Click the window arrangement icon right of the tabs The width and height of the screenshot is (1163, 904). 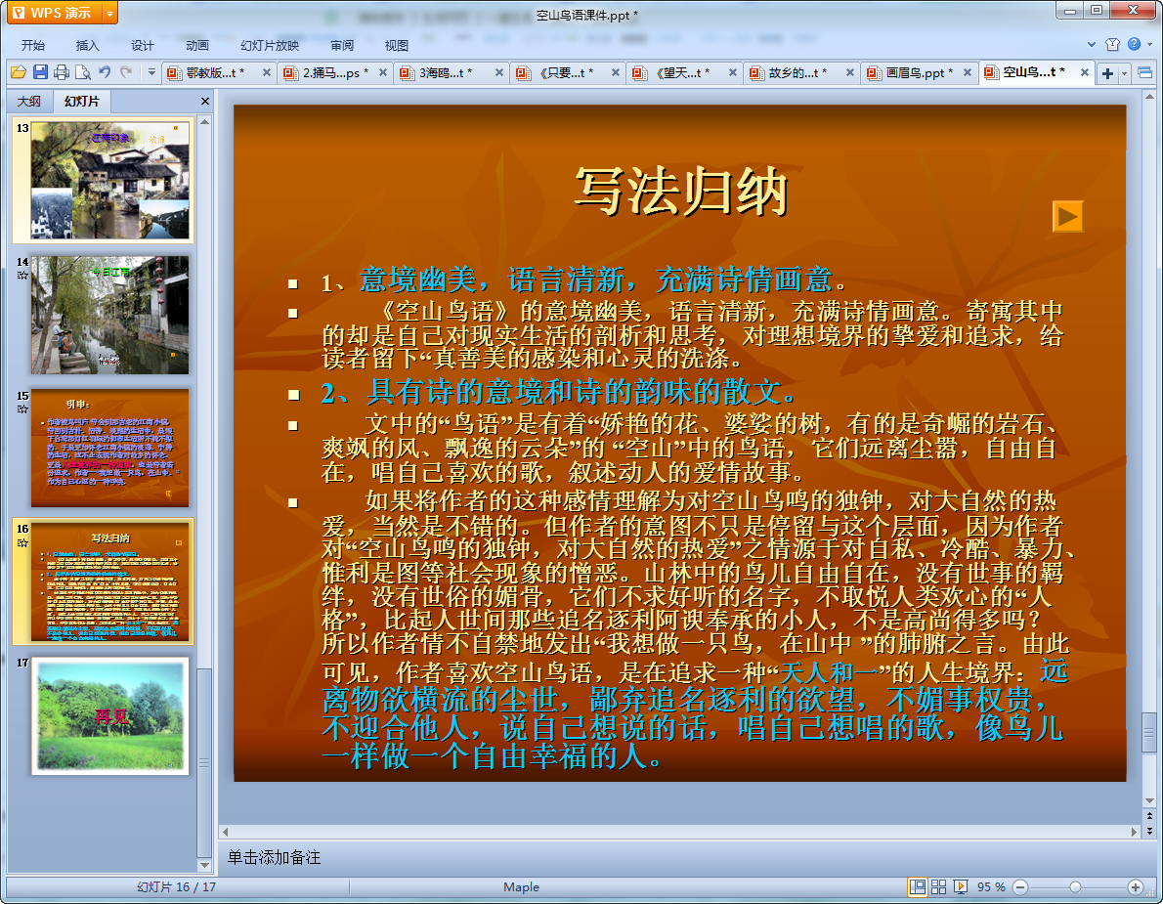click(x=1145, y=72)
